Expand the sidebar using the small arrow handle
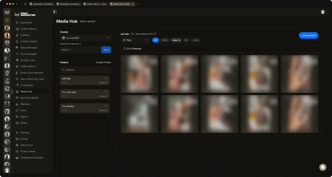 (x=12, y=92)
